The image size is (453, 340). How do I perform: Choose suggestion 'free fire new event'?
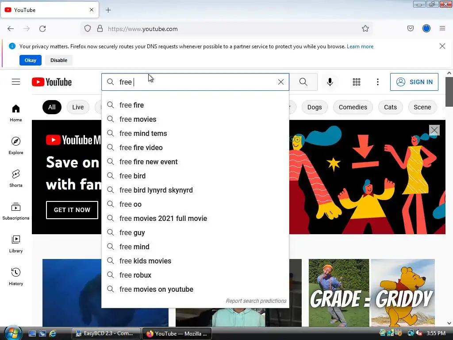click(x=195, y=162)
